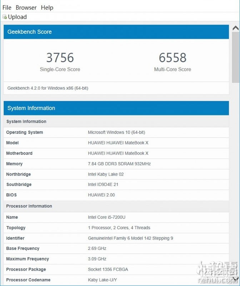Select the Intel ID9D4E 21 value
The image size is (240, 286).
click(103, 185)
